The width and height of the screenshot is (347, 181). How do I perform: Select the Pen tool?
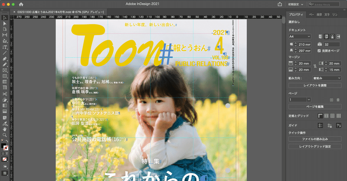[5, 59]
